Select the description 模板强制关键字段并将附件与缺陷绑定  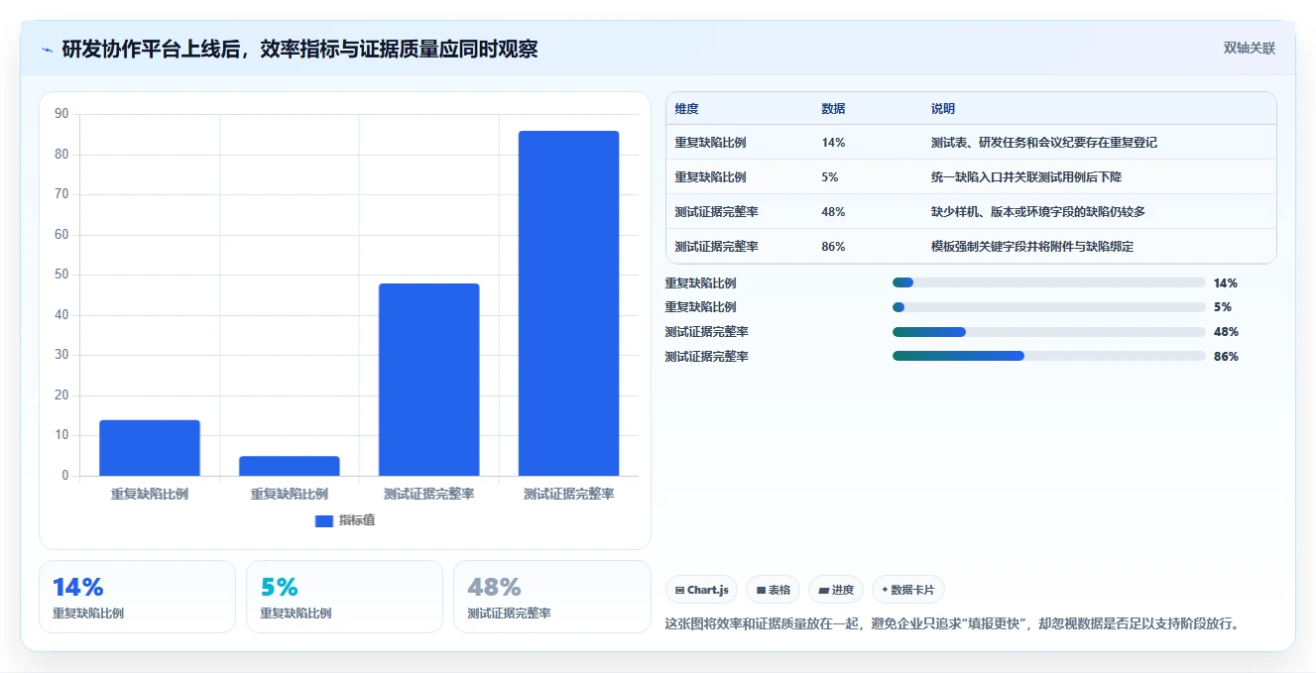(1031, 247)
